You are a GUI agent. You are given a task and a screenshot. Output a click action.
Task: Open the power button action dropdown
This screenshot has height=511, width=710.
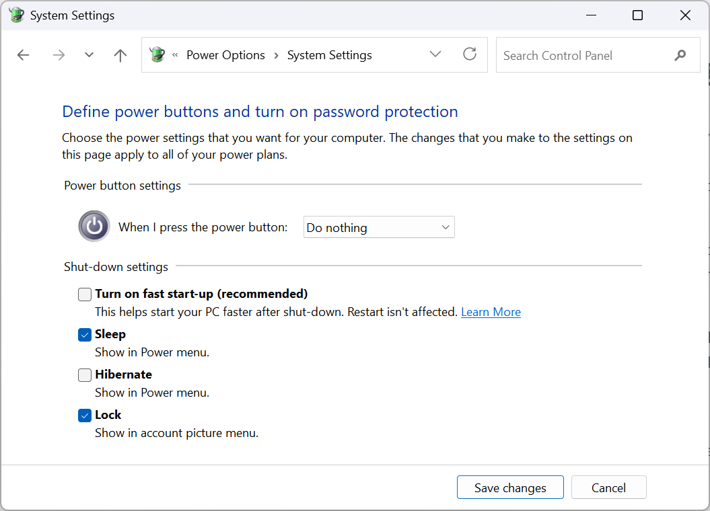379,227
